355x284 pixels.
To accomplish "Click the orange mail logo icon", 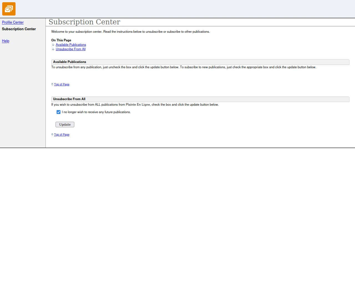I will [9, 9].
